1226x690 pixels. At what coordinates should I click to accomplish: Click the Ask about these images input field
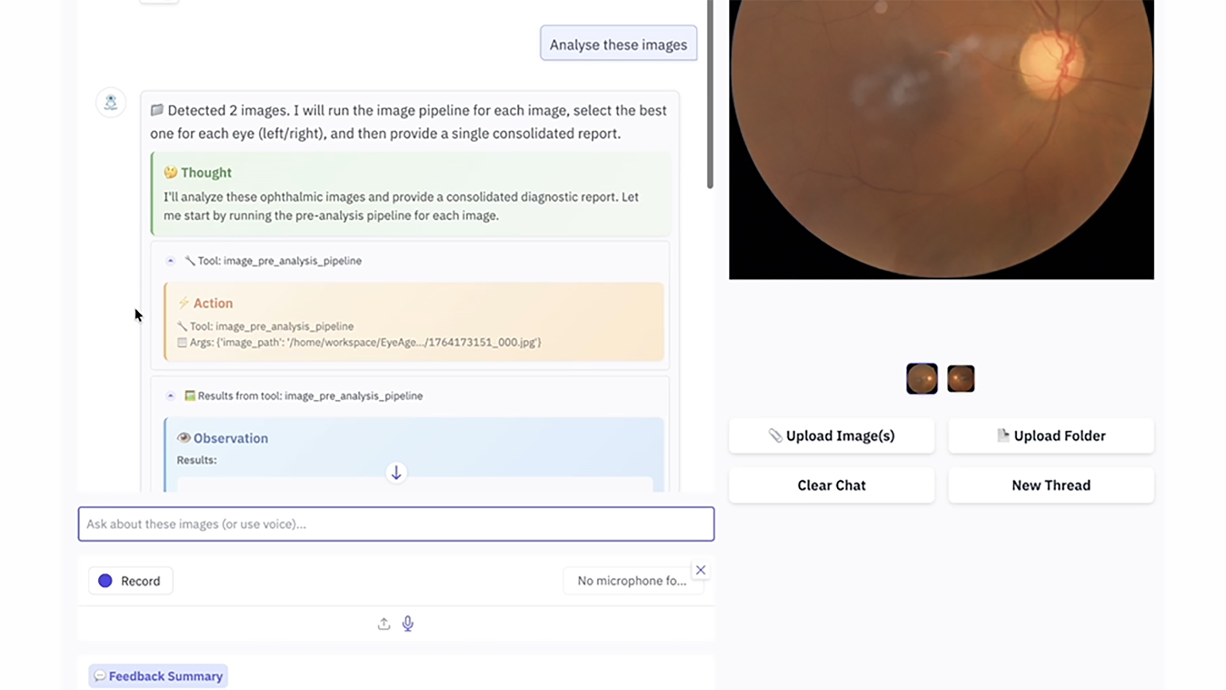coord(396,524)
